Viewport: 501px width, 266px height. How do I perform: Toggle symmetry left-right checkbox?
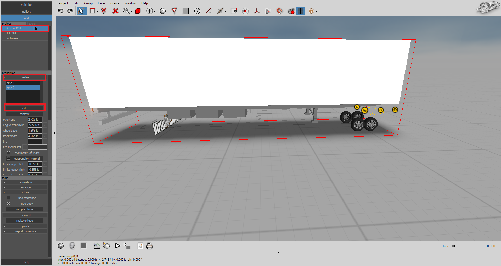(x=8, y=153)
